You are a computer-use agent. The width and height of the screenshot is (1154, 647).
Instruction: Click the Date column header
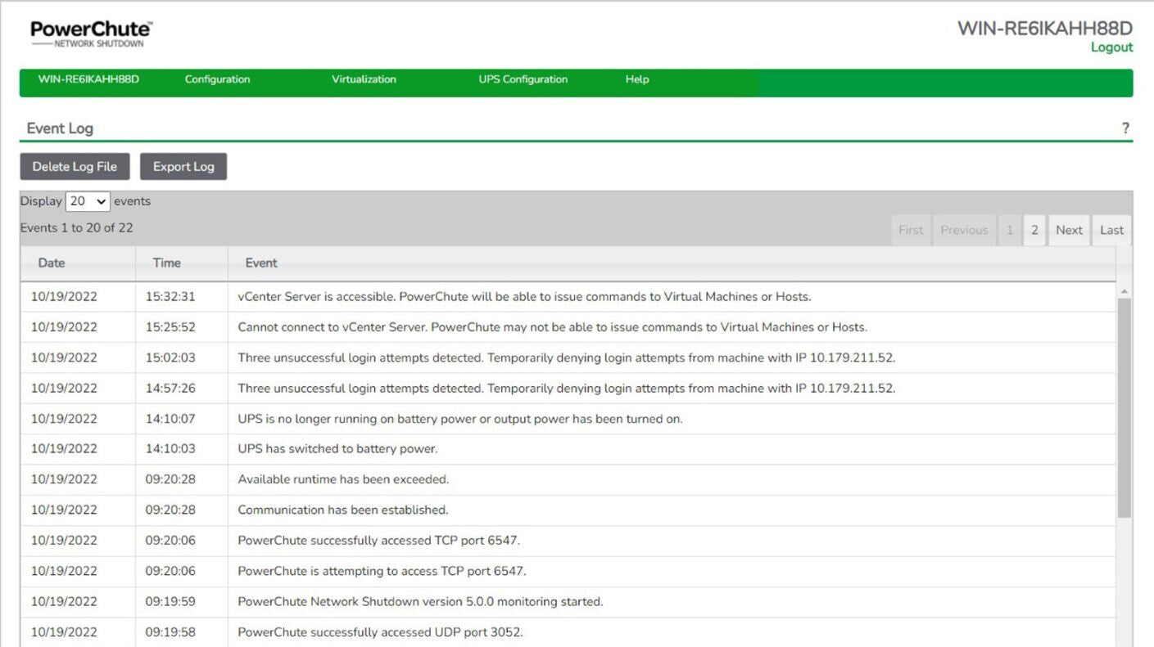(52, 263)
